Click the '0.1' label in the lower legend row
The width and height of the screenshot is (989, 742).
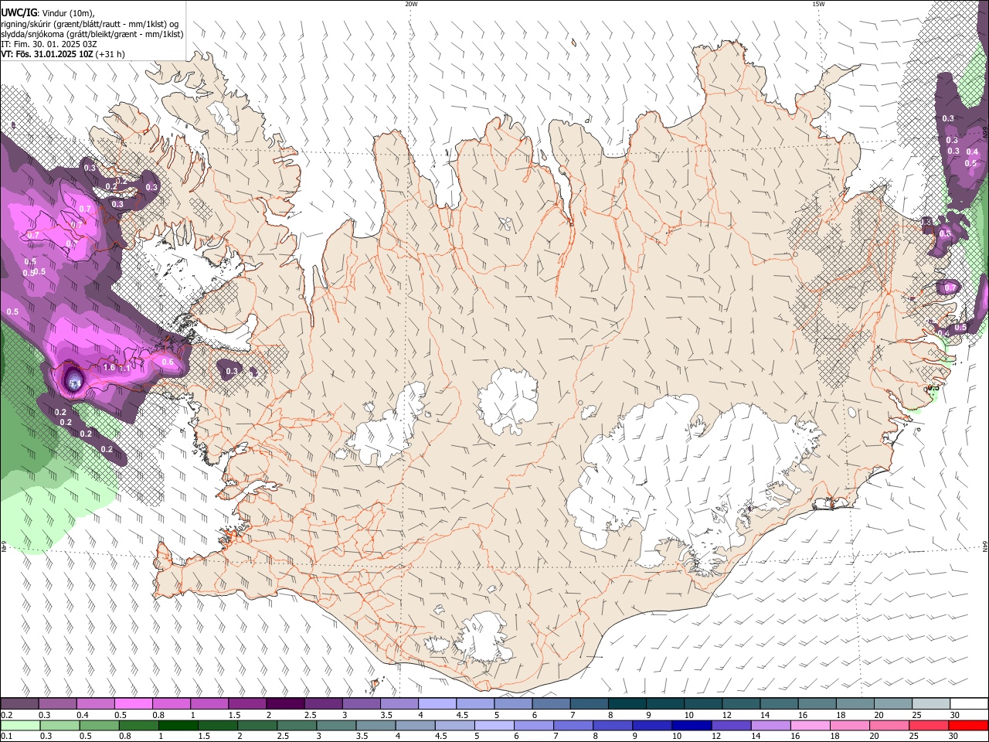click(x=6, y=736)
